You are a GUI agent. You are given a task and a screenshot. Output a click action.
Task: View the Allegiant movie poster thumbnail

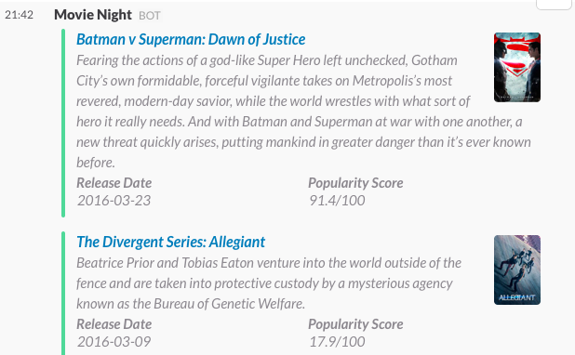click(517, 270)
